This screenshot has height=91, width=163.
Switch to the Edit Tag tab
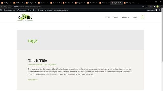pos(128,3)
